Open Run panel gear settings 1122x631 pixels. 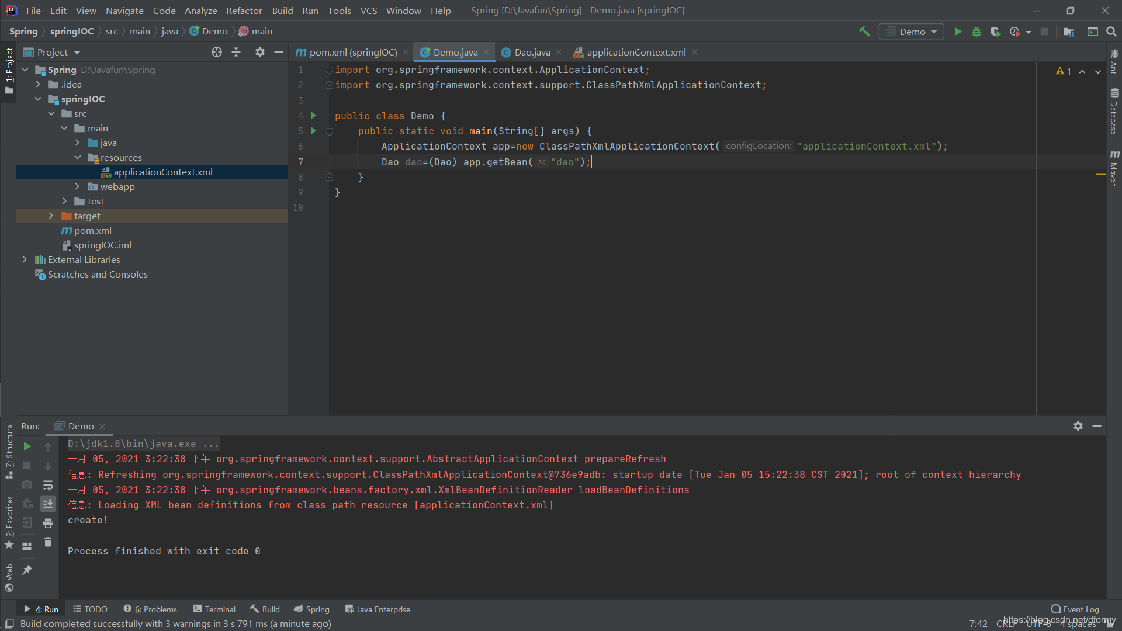pos(1078,426)
